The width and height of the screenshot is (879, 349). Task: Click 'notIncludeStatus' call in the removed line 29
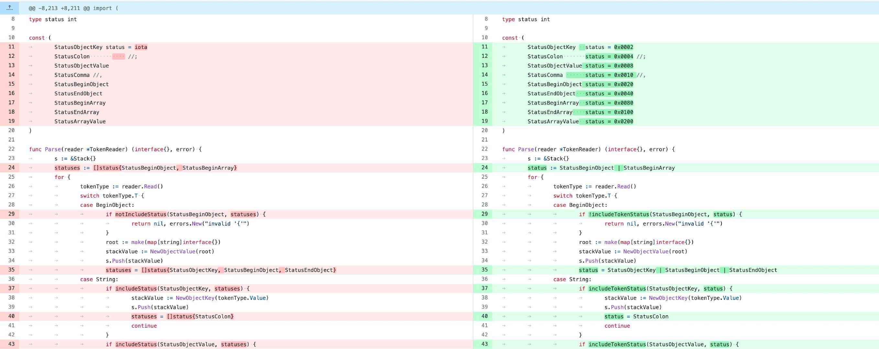point(140,214)
